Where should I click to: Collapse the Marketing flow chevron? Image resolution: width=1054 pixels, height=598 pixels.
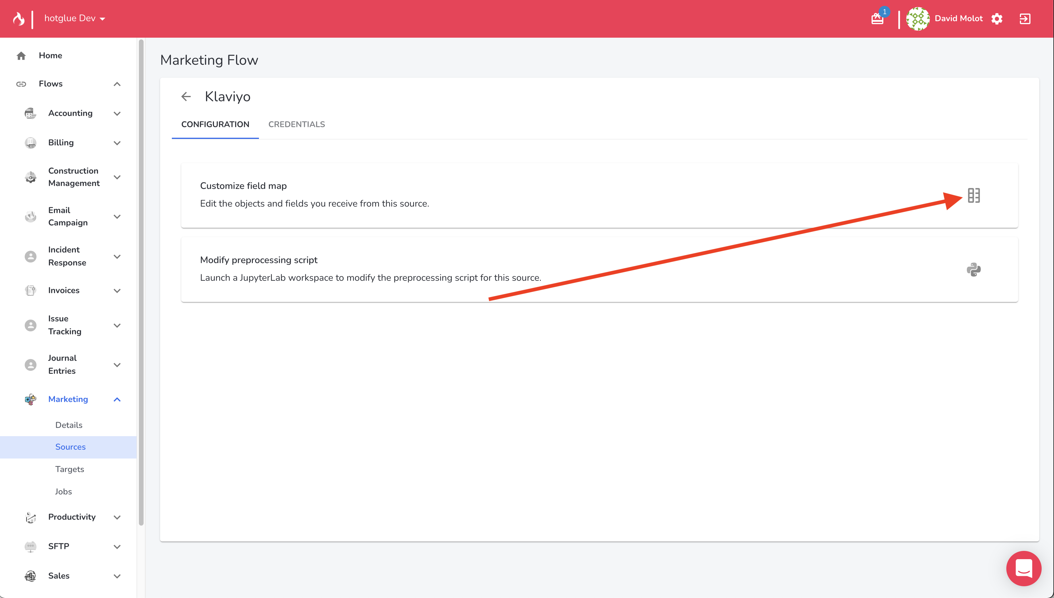point(117,399)
